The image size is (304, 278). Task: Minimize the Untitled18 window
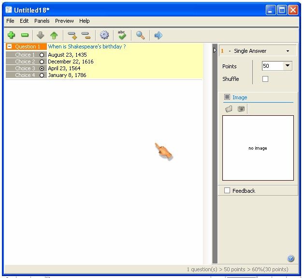click(271, 10)
